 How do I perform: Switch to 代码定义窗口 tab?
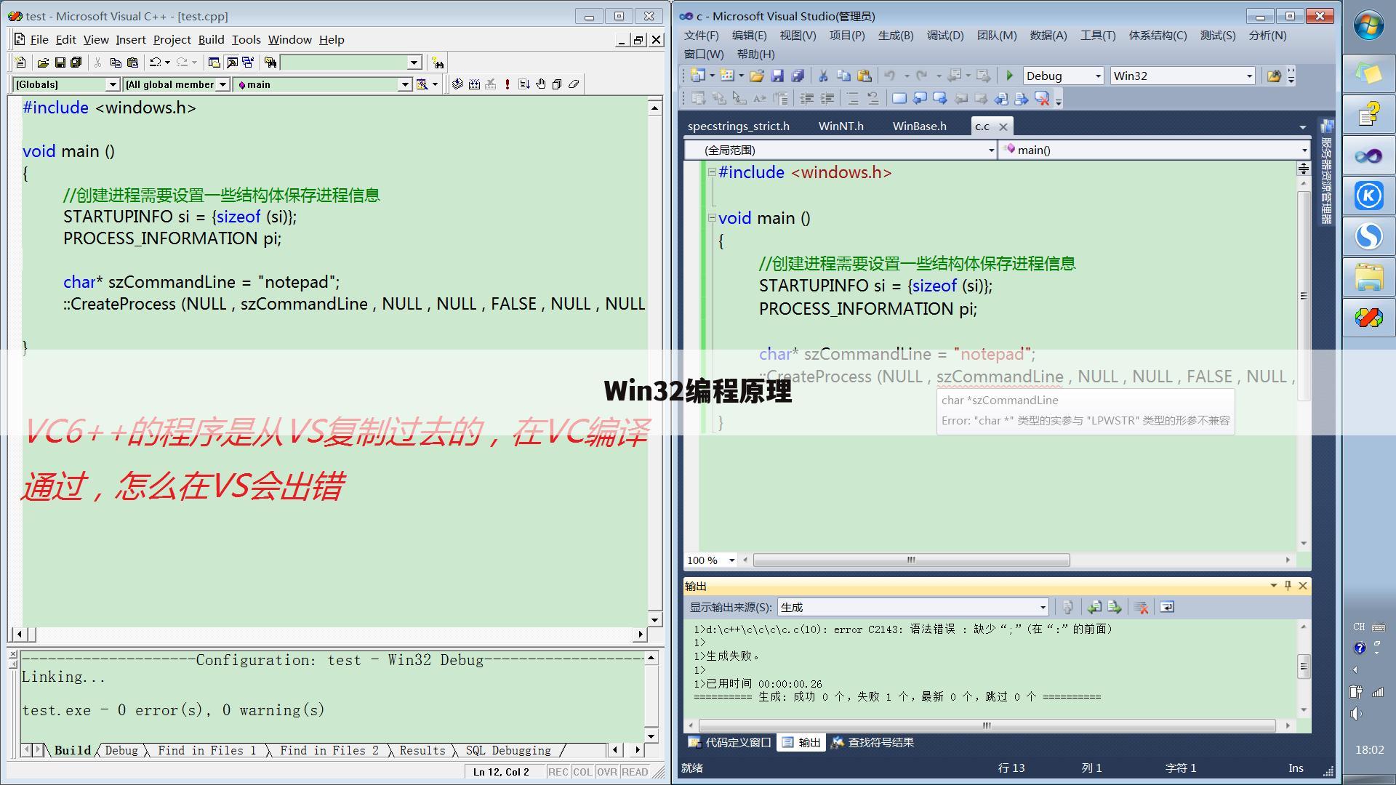(x=729, y=742)
